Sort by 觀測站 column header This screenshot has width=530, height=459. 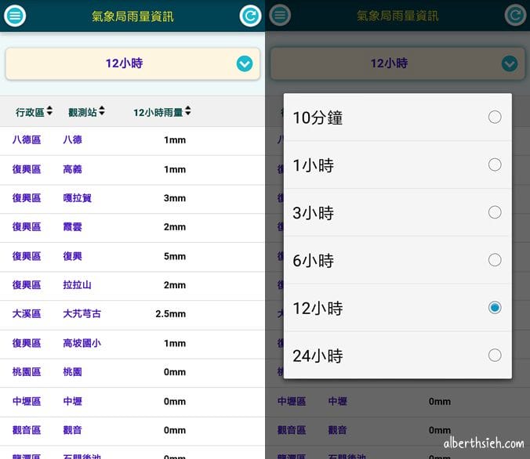click(x=86, y=112)
